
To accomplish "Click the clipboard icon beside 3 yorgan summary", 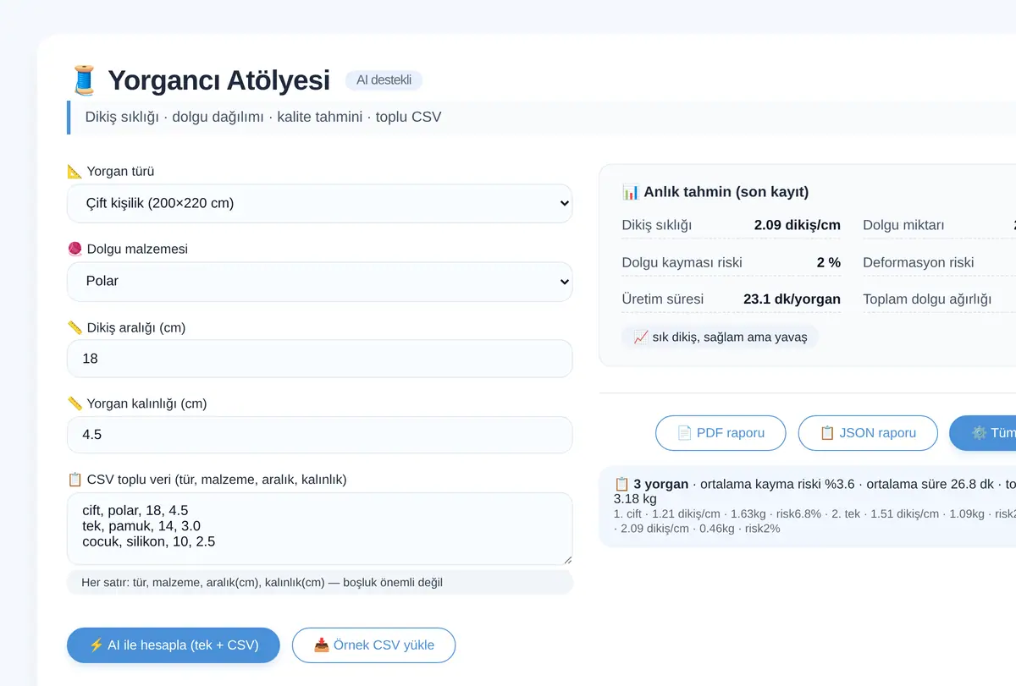I will [x=621, y=484].
